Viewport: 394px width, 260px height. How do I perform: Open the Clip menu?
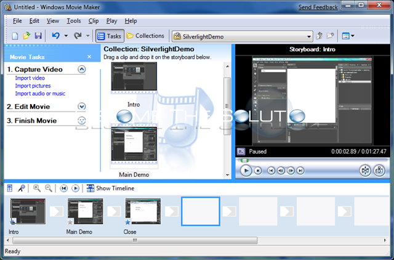[x=94, y=21]
